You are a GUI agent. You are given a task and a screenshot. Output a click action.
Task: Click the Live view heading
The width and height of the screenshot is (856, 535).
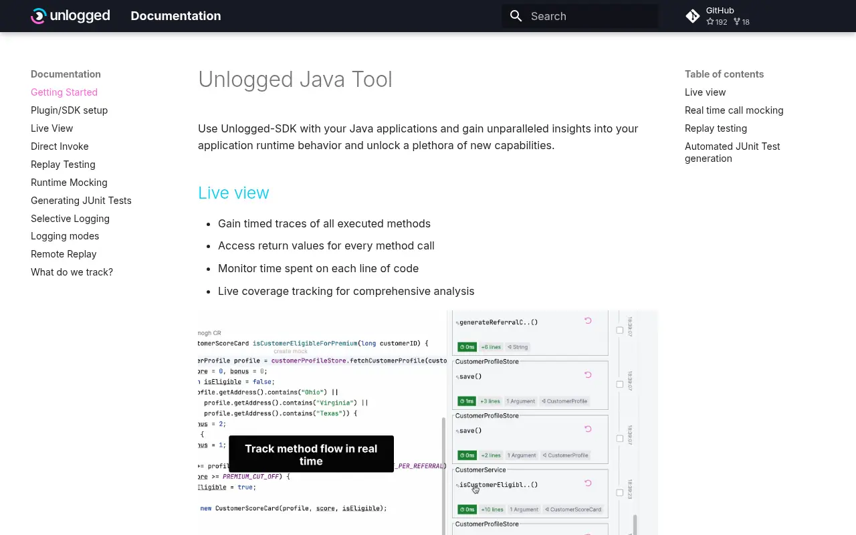tap(233, 193)
